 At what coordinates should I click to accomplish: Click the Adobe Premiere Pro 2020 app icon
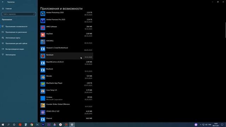pyautogui.click(x=43, y=21)
